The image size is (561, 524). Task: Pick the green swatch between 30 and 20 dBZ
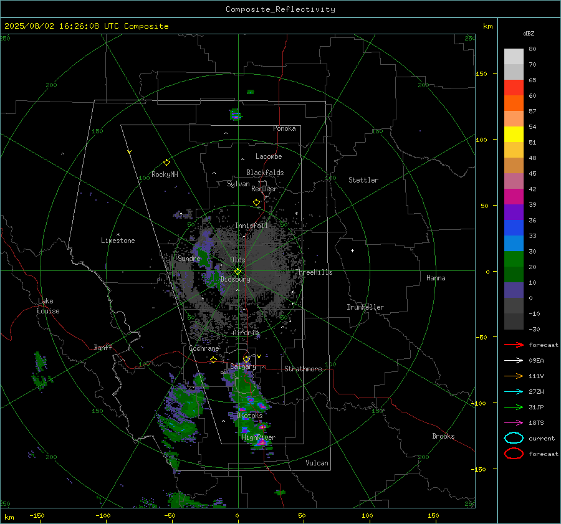click(514, 259)
